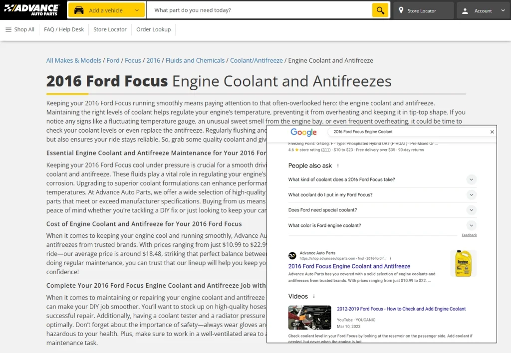Follow the Ford breadcrumb link

pos(113,60)
